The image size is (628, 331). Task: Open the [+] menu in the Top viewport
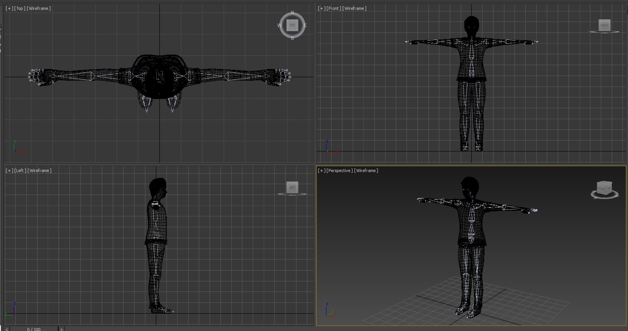(9, 8)
